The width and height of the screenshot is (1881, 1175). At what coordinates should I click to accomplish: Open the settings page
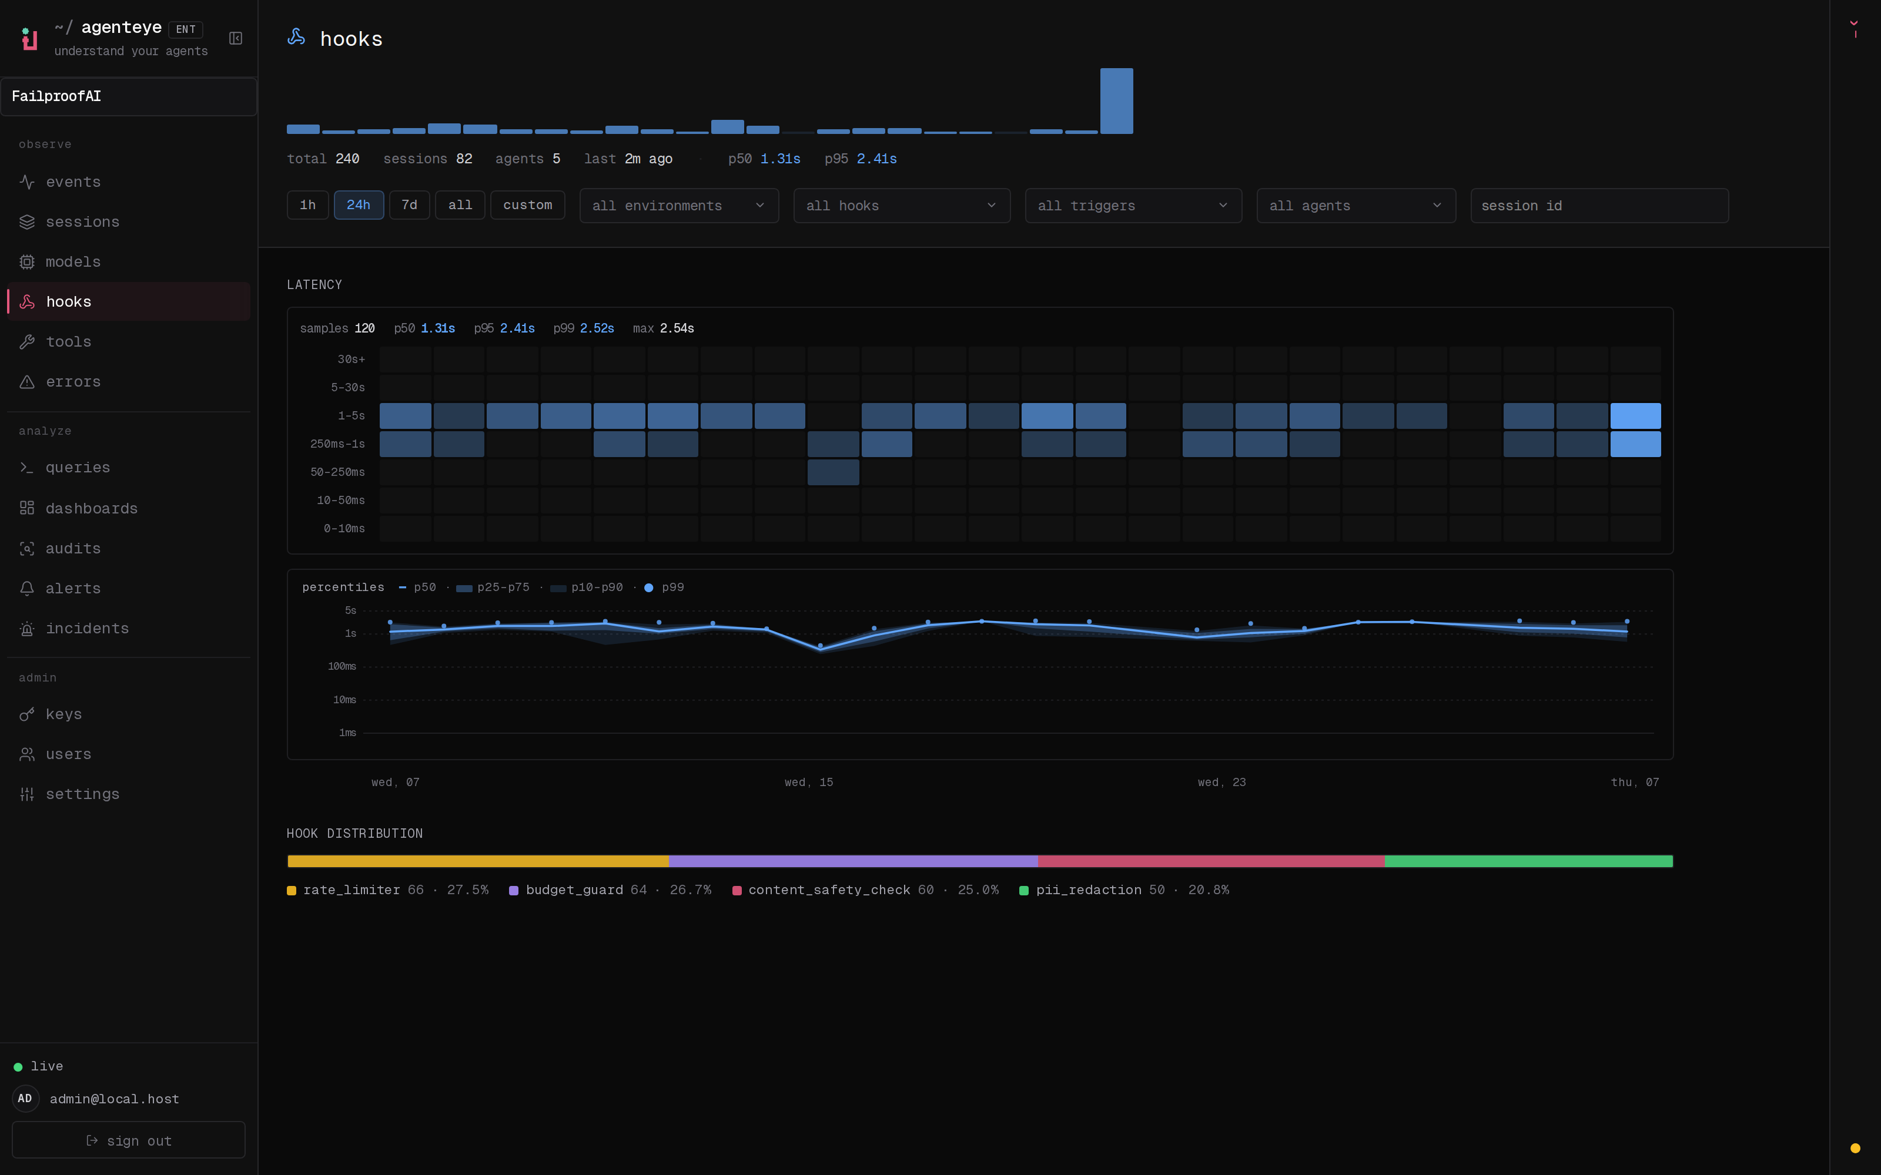pyautogui.click(x=129, y=794)
